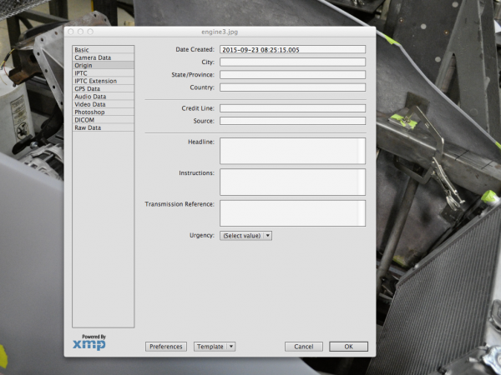
Task: Select the GPS Data category
Action: point(87,88)
